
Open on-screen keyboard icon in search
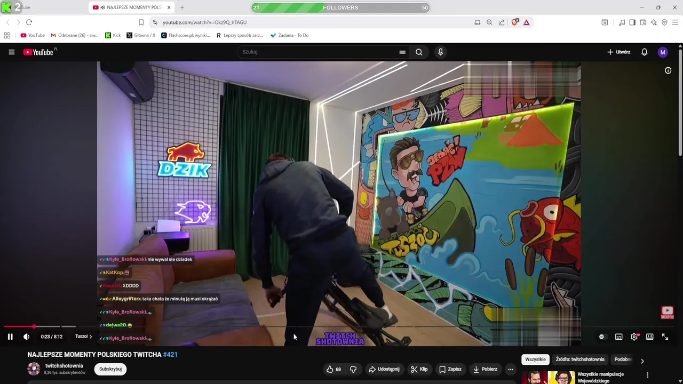click(402, 52)
